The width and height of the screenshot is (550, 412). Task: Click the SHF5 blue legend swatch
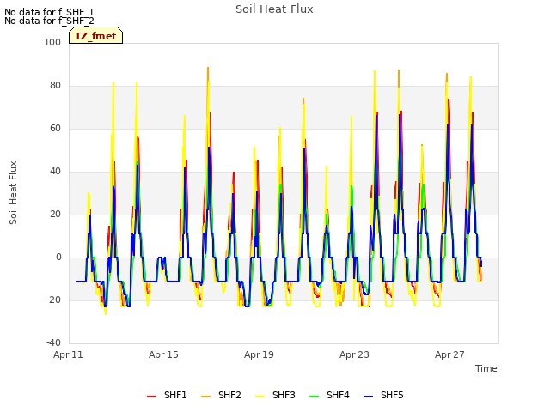point(369,397)
